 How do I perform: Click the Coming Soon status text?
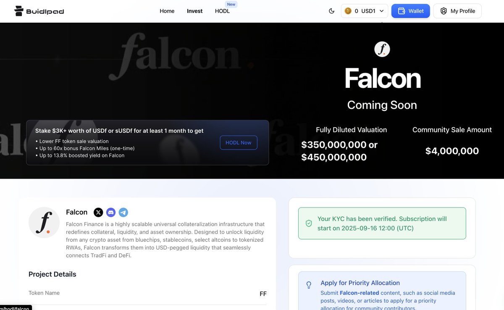[x=382, y=105]
